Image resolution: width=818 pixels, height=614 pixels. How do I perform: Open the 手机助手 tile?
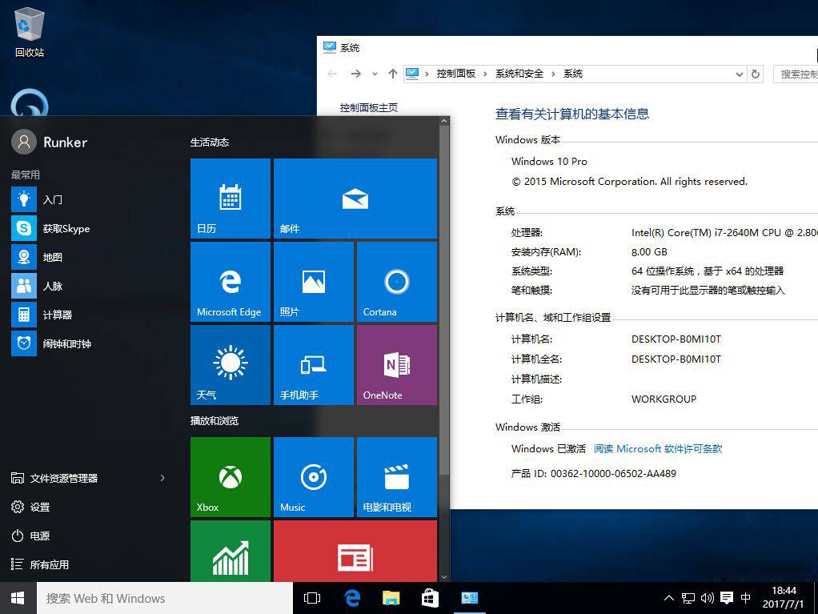click(314, 365)
